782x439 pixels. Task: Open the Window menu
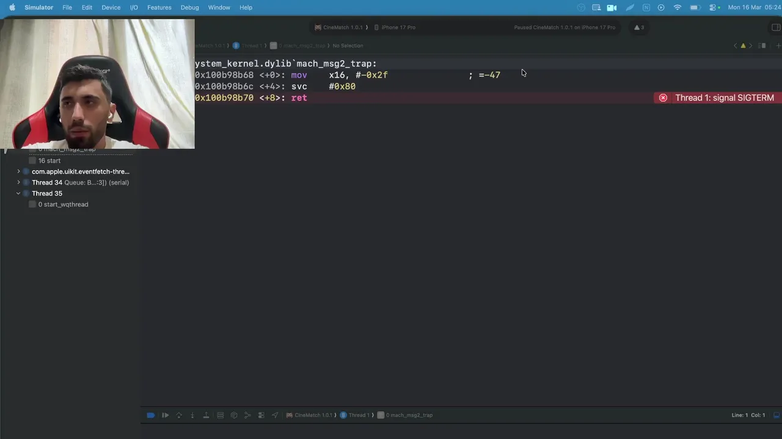(219, 7)
